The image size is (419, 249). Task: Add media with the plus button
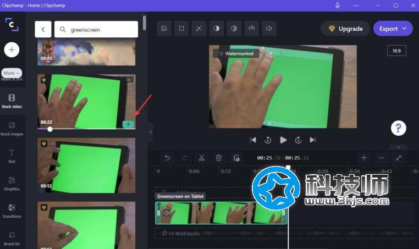(x=12, y=49)
